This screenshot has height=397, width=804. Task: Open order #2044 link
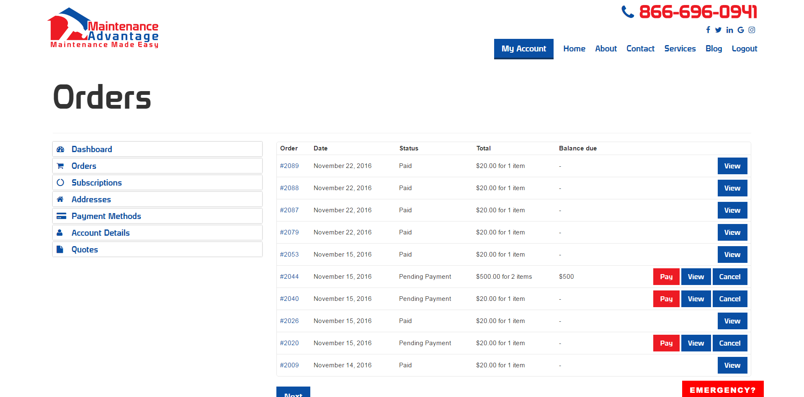[x=289, y=277]
